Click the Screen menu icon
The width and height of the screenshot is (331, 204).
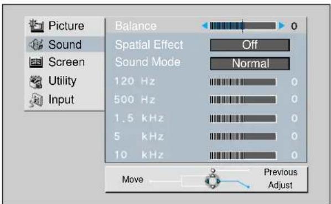click(x=36, y=62)
